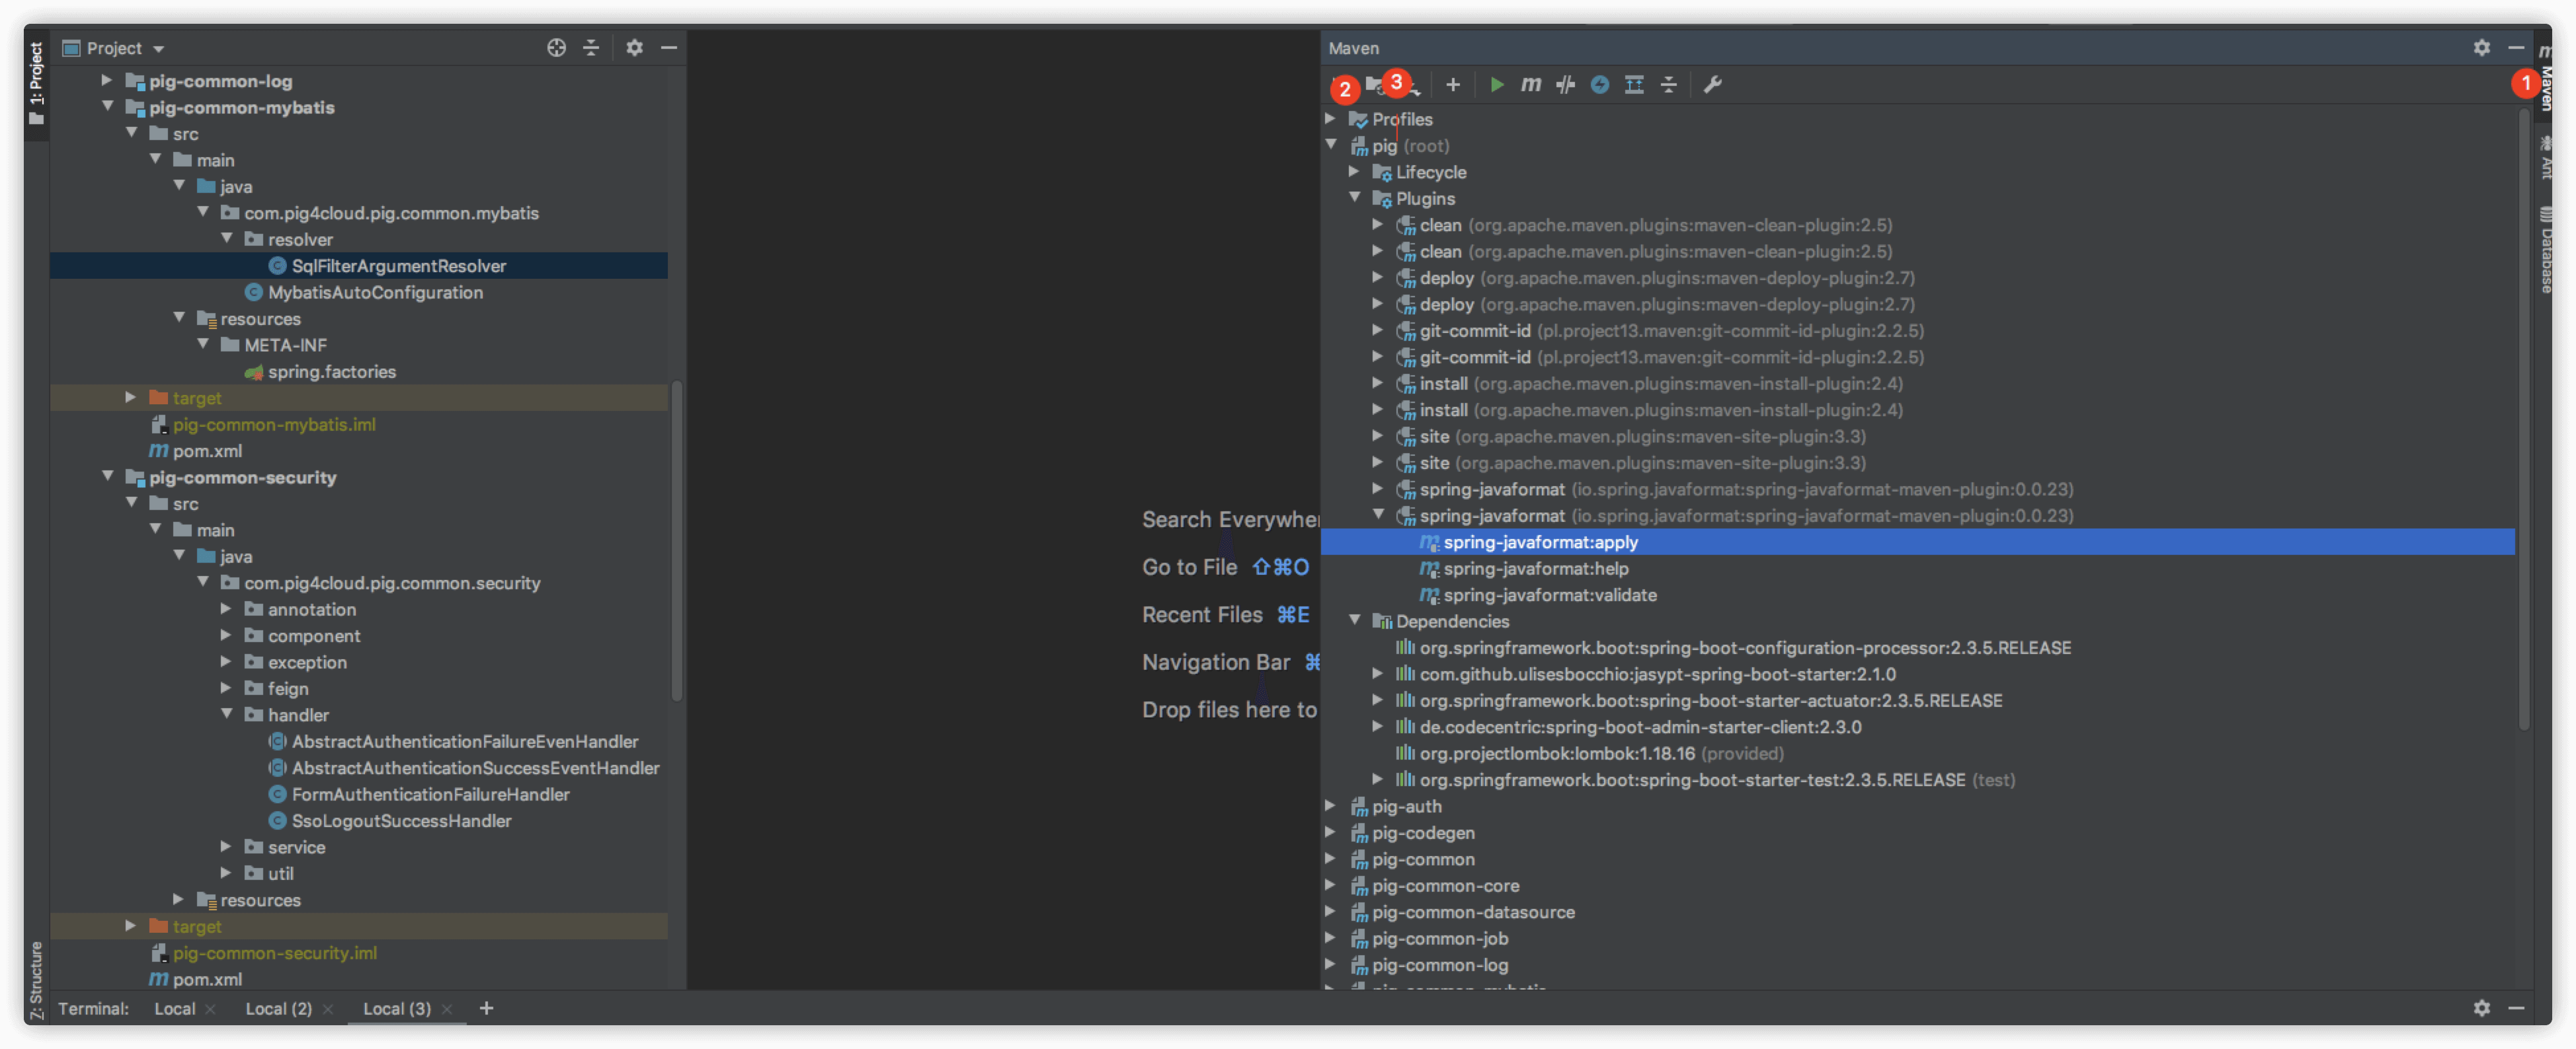Image resolution: width=2576 pixels, height=1049 pixels.
Task: Toggle Skip Tests mode lightning icon
Action: 1599,85
